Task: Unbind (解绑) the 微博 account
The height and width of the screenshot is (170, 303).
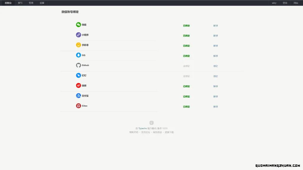Action: pos(215,86)
